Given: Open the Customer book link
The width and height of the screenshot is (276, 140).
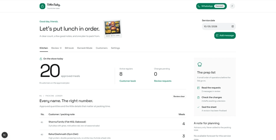Looking at the screenshot, I should [x=128, y=81].
